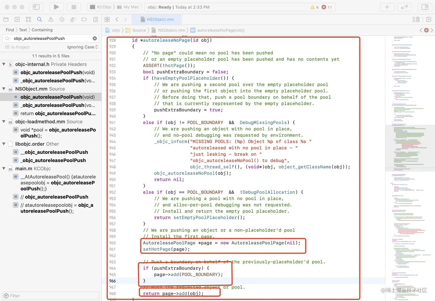Select the find navigator magnifier
The image size is (435, 301).
pos(39,20)
